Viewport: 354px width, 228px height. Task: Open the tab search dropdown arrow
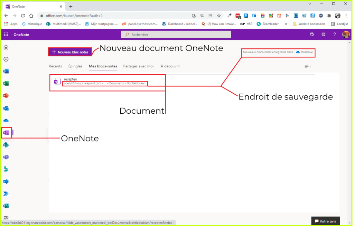point(309,3)
